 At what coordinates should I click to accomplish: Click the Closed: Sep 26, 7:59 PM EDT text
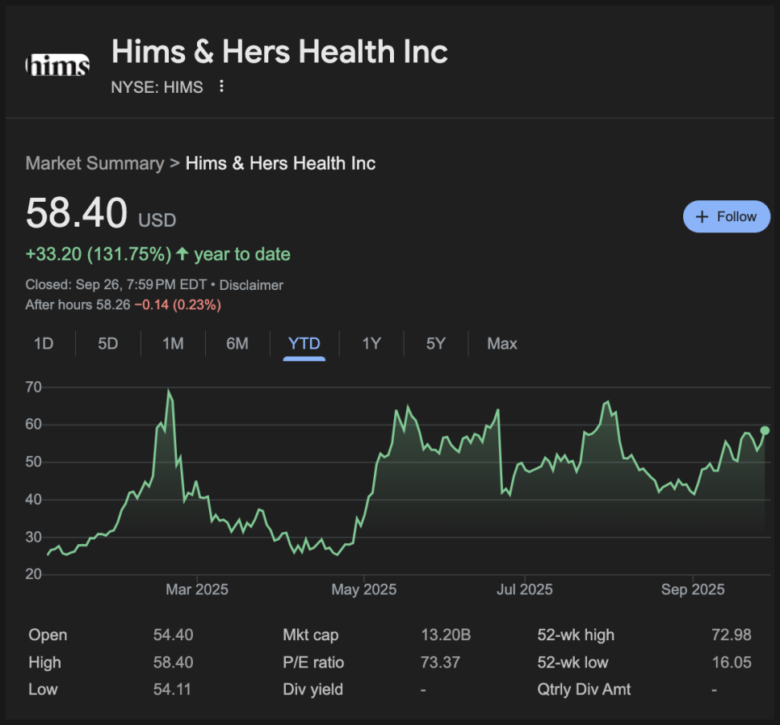tap(116, 285)
